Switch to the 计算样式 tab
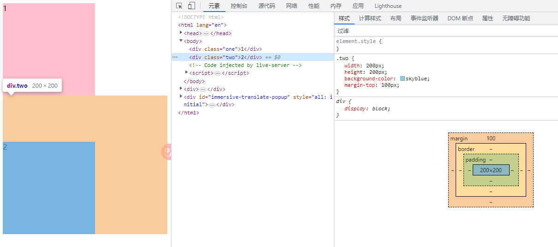The width and height of the screenshot is (558, 247). (x=370, y=18)
